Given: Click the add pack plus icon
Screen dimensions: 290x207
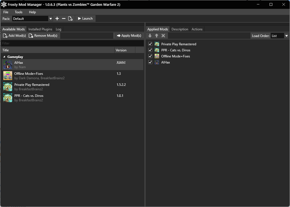Looking at the screenshot, I should [57, 18].
